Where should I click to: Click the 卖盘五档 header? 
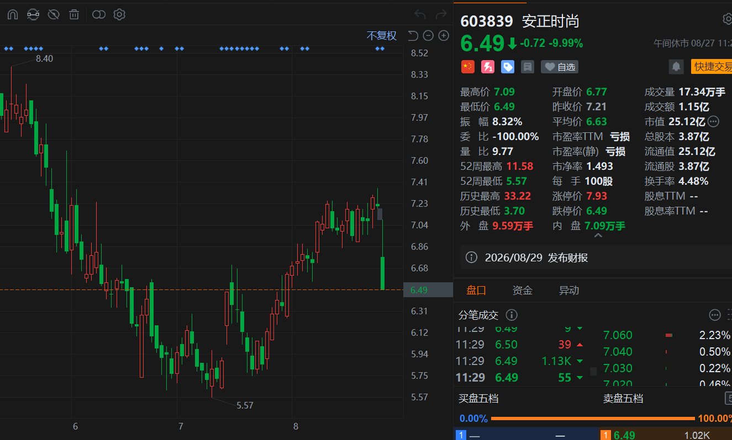point(623,398)
